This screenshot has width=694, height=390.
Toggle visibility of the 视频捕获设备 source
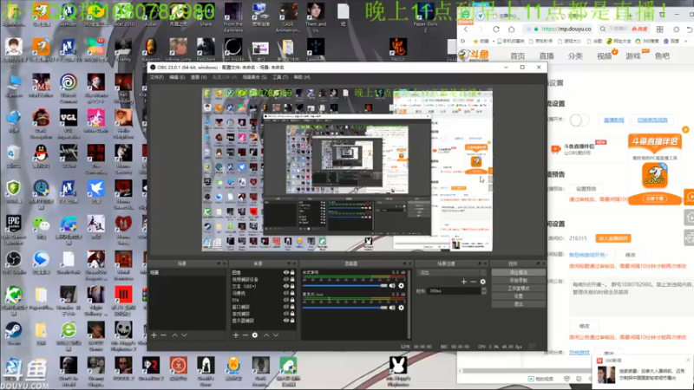tap(286, 279)
